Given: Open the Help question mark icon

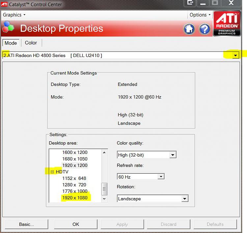Looking at the screenshot, I should (x=205, y=29).
